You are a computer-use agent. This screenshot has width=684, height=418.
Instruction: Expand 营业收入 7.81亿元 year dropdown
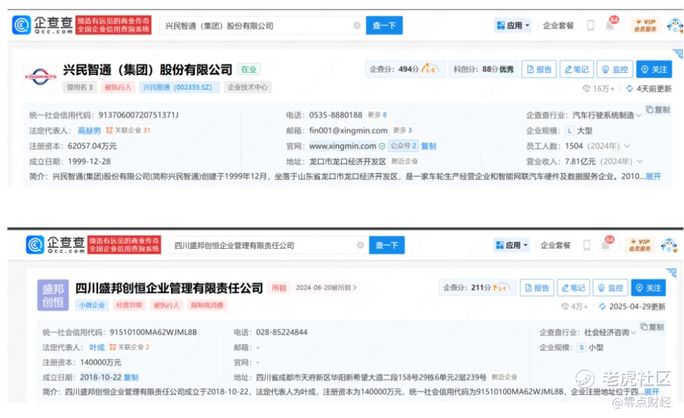[640, 161]
